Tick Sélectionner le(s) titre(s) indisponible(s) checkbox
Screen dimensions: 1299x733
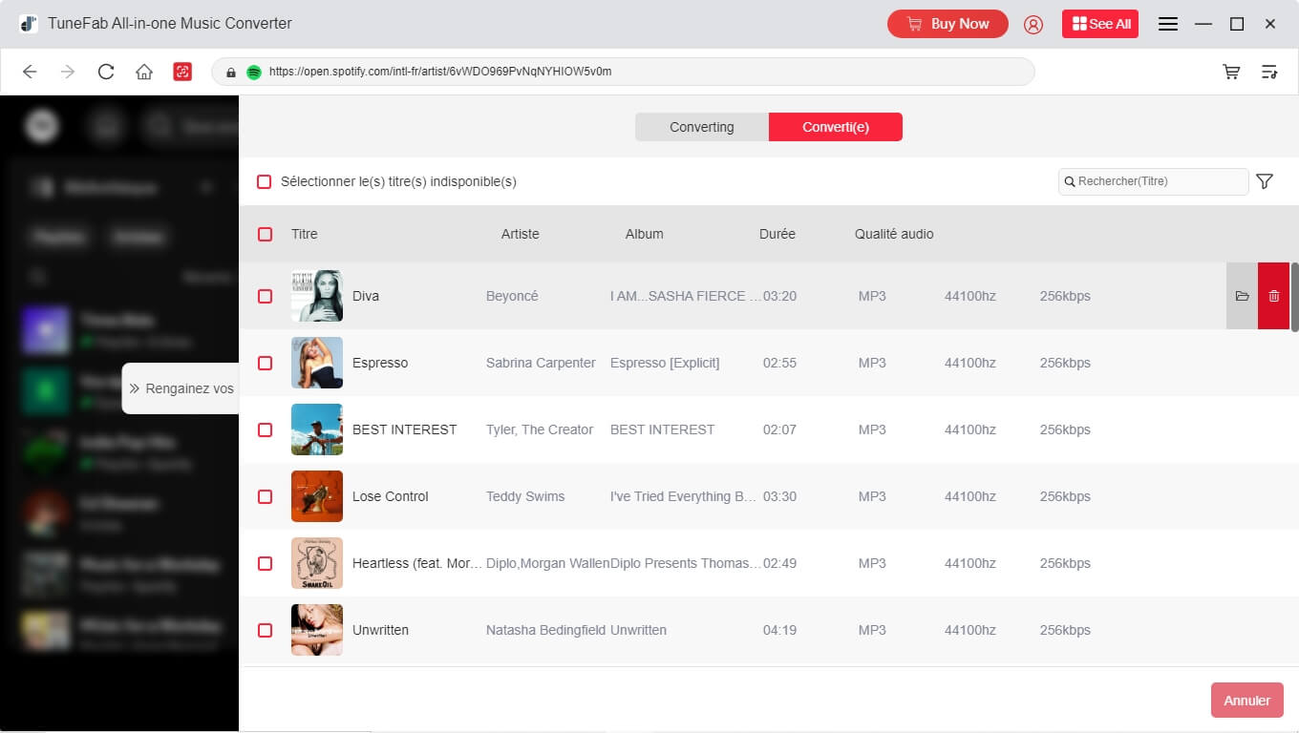265,181
